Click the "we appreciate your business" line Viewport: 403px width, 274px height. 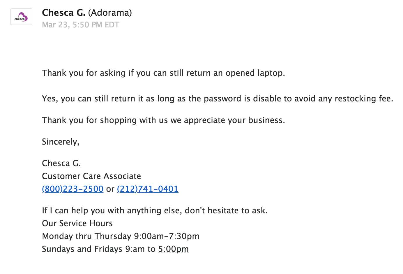[163, 120]
